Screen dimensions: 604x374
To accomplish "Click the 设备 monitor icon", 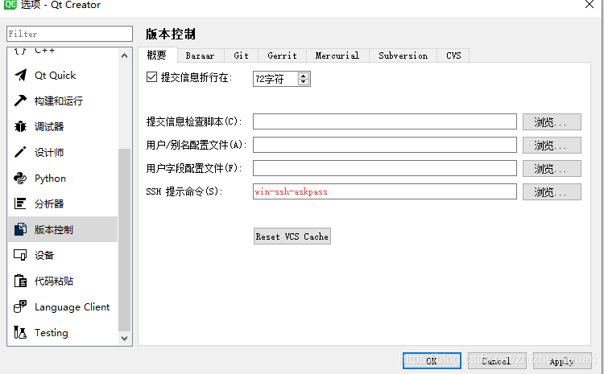I will pos(20,255).
